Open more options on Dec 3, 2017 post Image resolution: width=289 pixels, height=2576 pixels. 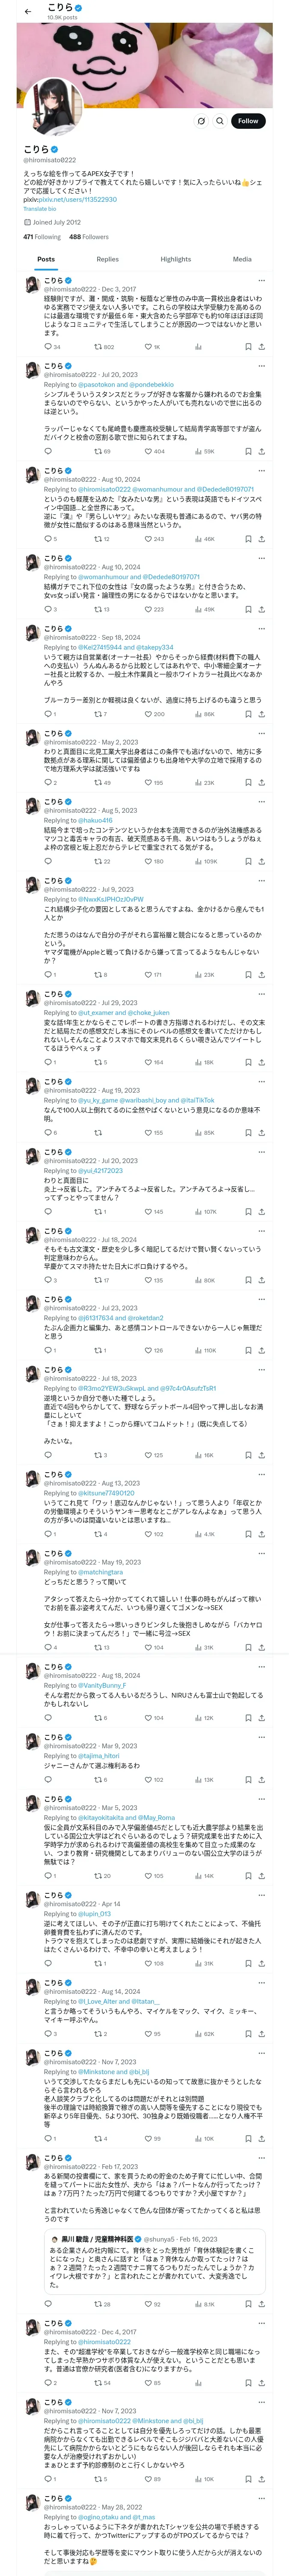coord(262,281)
